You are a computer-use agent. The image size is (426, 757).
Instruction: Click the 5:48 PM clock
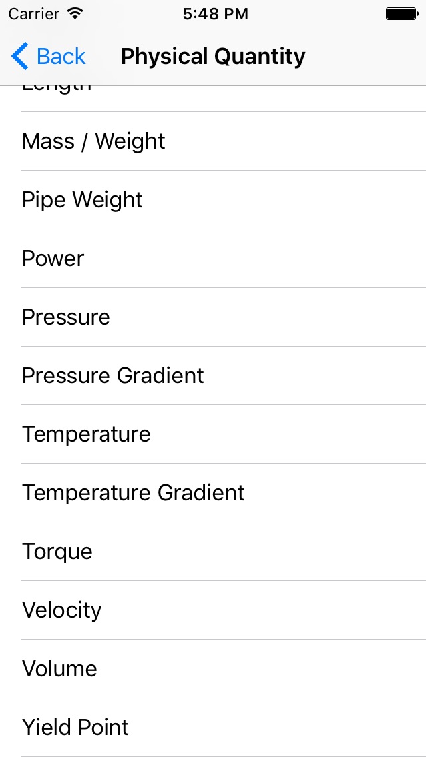click(215, 14)
